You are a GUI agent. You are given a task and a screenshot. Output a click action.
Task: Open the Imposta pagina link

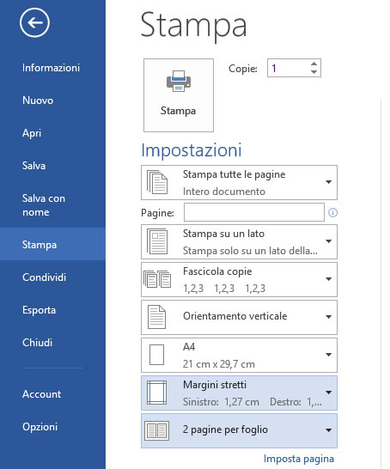click(298, 459)
